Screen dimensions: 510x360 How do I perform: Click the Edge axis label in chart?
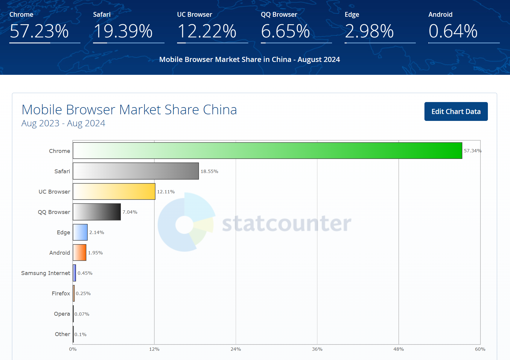point(63,233)
